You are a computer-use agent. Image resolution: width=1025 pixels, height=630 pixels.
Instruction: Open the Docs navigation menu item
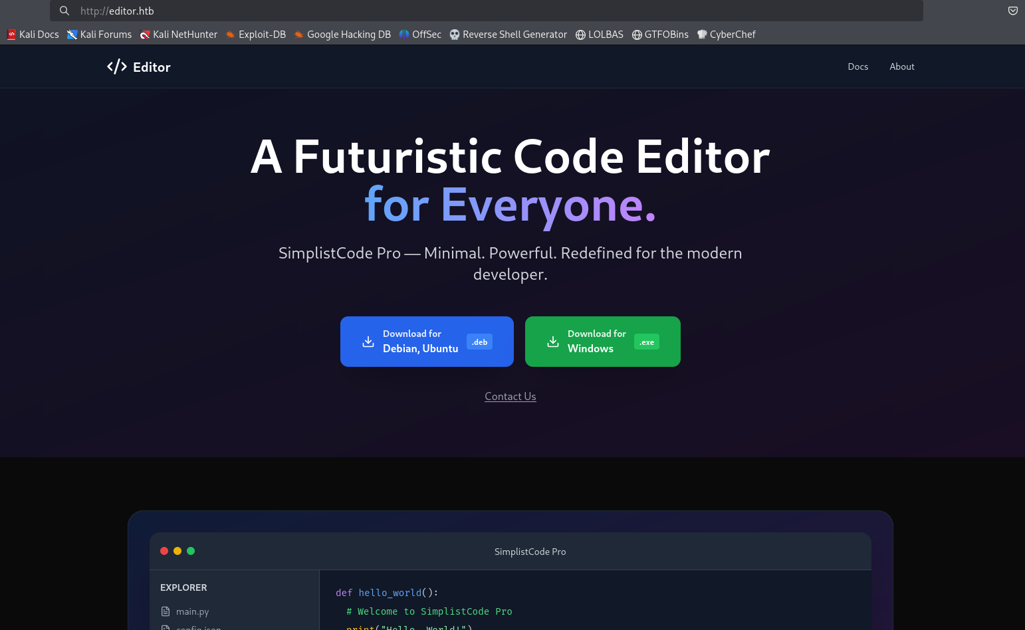(x=857, y=66)
